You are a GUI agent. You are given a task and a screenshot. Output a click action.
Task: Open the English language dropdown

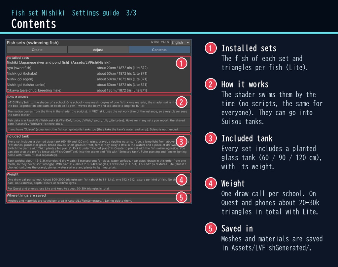[x=180, y=43]
